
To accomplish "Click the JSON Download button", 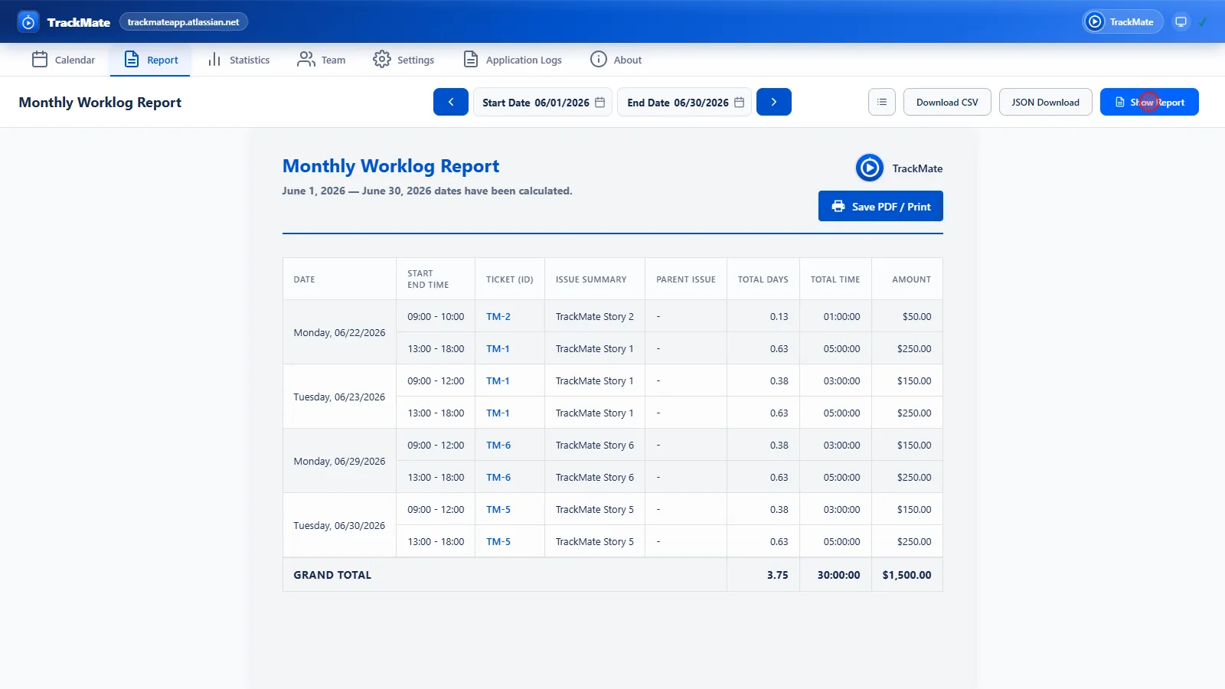I will pos(1045,102).
